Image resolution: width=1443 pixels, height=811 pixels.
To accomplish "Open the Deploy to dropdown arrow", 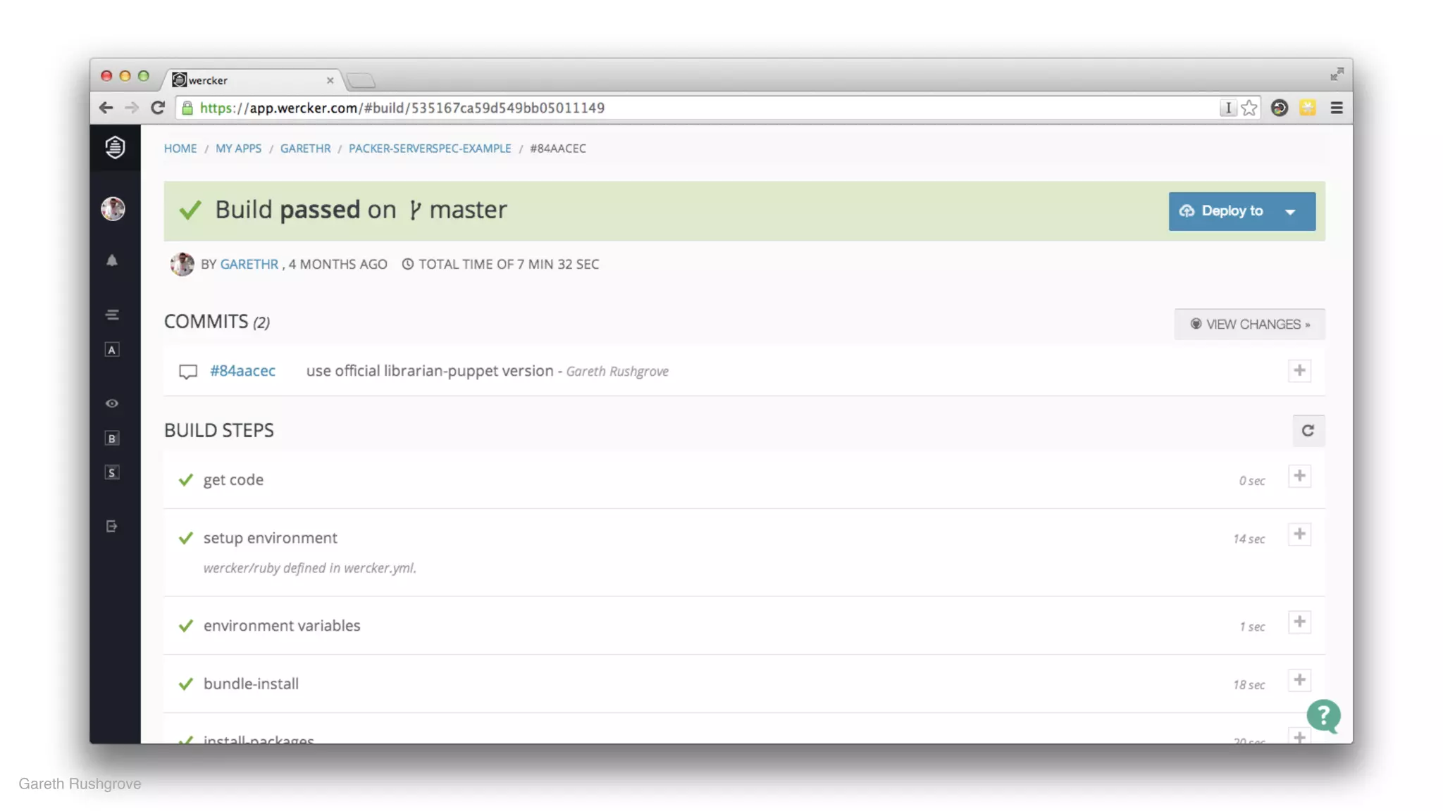I will pos(1290,212).
